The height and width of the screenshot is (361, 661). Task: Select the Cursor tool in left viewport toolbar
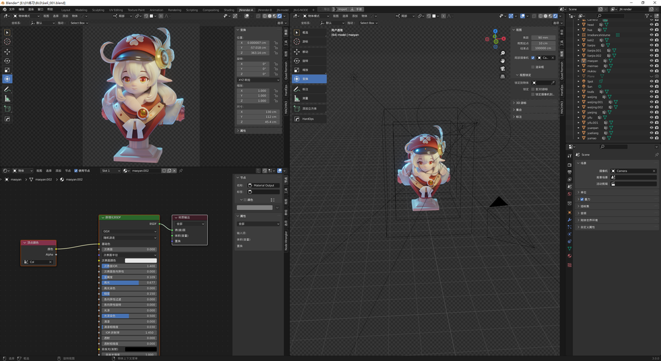[x=7, y=42]
